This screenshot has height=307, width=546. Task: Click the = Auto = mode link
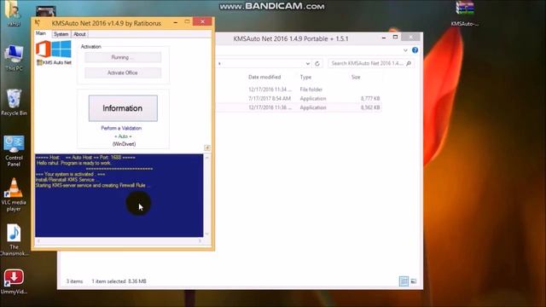(123, 136)
